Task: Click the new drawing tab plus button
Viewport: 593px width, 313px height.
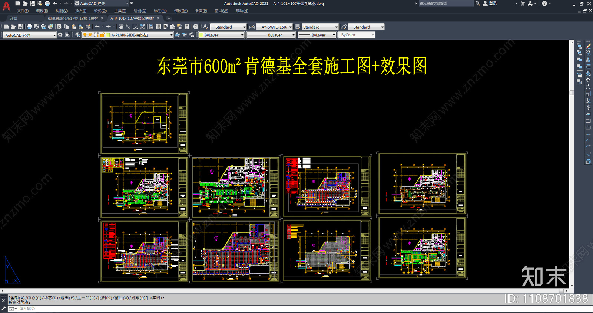Action: click(x=169, y=18)
